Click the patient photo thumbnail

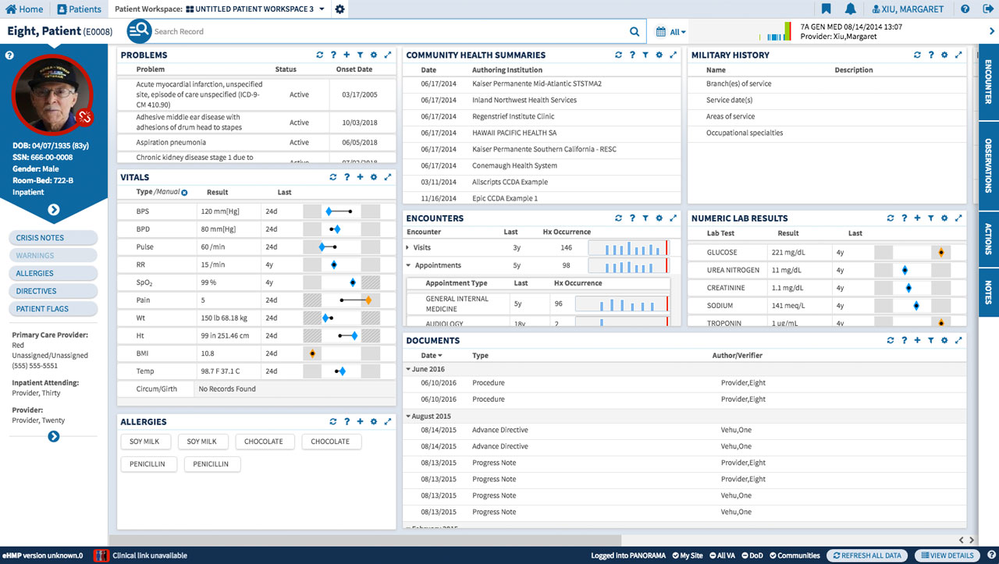coord(52,94)
